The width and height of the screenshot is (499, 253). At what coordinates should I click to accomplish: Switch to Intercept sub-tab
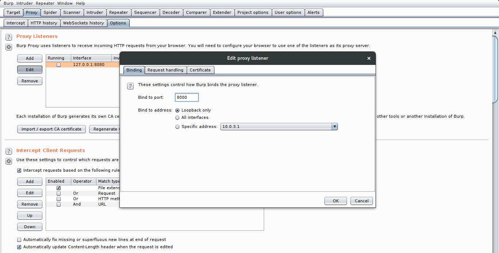tap(16, 23)
